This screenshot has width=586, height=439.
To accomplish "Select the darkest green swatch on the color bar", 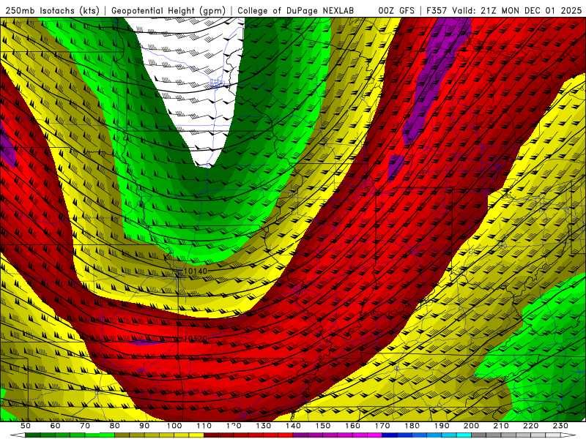I will (x=32, y=435).
